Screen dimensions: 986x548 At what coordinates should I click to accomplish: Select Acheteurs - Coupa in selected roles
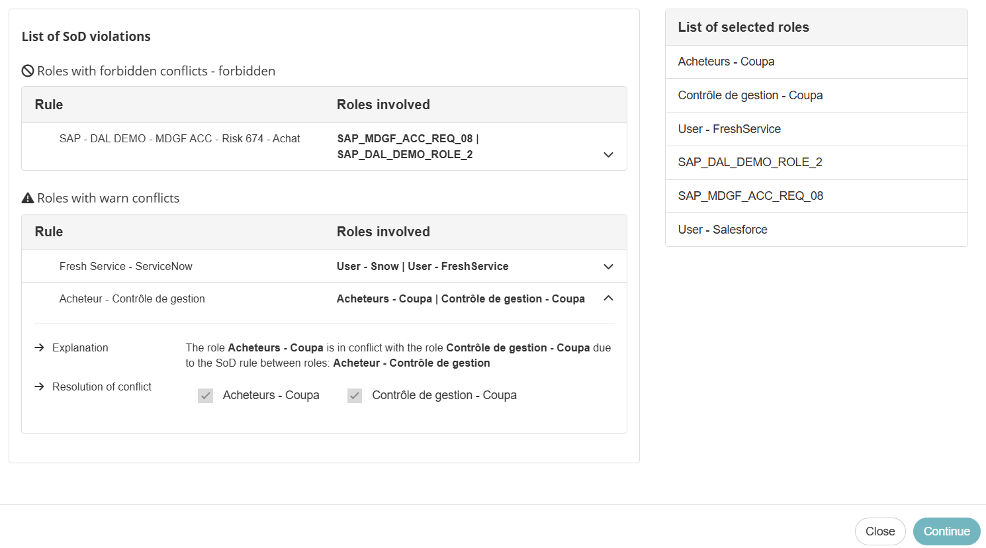tap(726, 62)
